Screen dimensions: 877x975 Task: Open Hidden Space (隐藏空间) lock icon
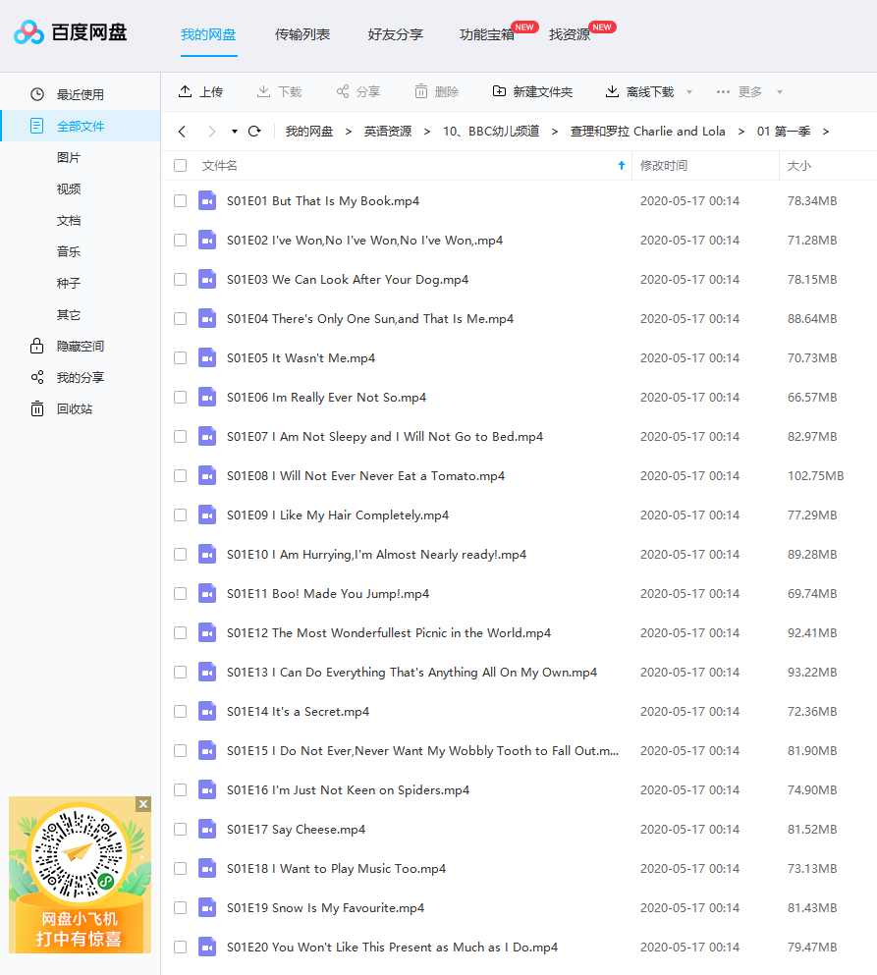click(37, 346)
